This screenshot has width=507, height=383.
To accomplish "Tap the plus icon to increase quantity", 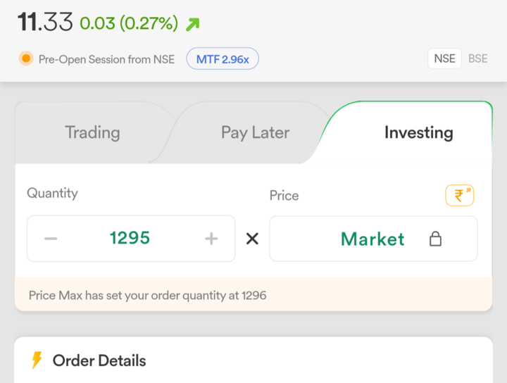I will point(211,239).
